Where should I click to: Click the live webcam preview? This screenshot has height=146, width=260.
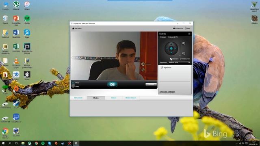114,56
